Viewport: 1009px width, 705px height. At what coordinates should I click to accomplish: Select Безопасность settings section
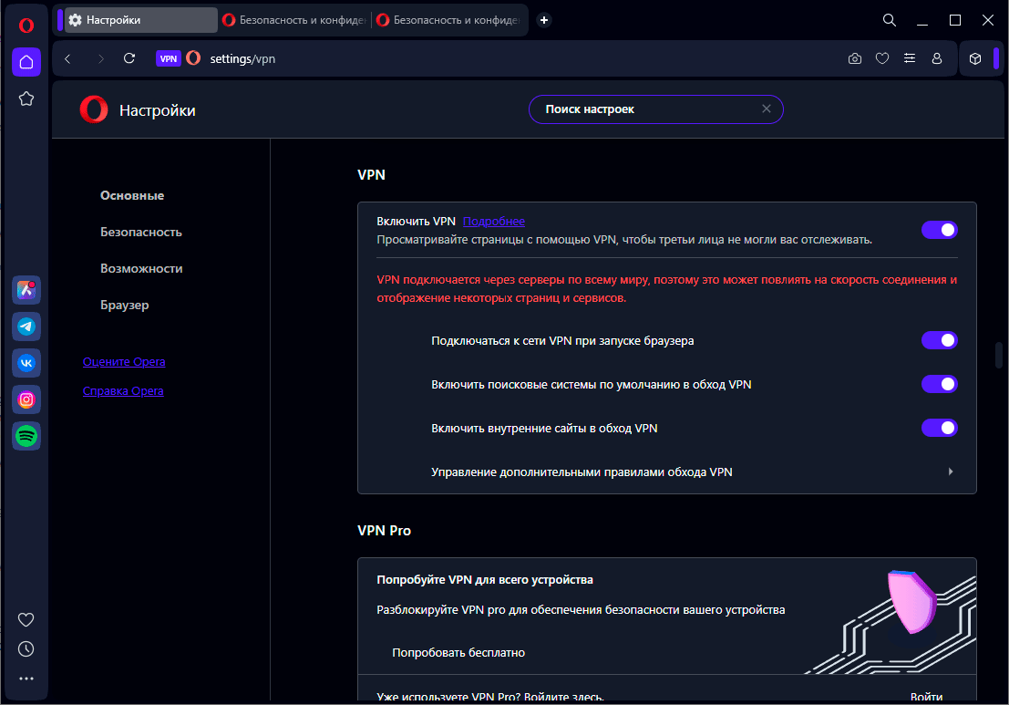[141, 232]
